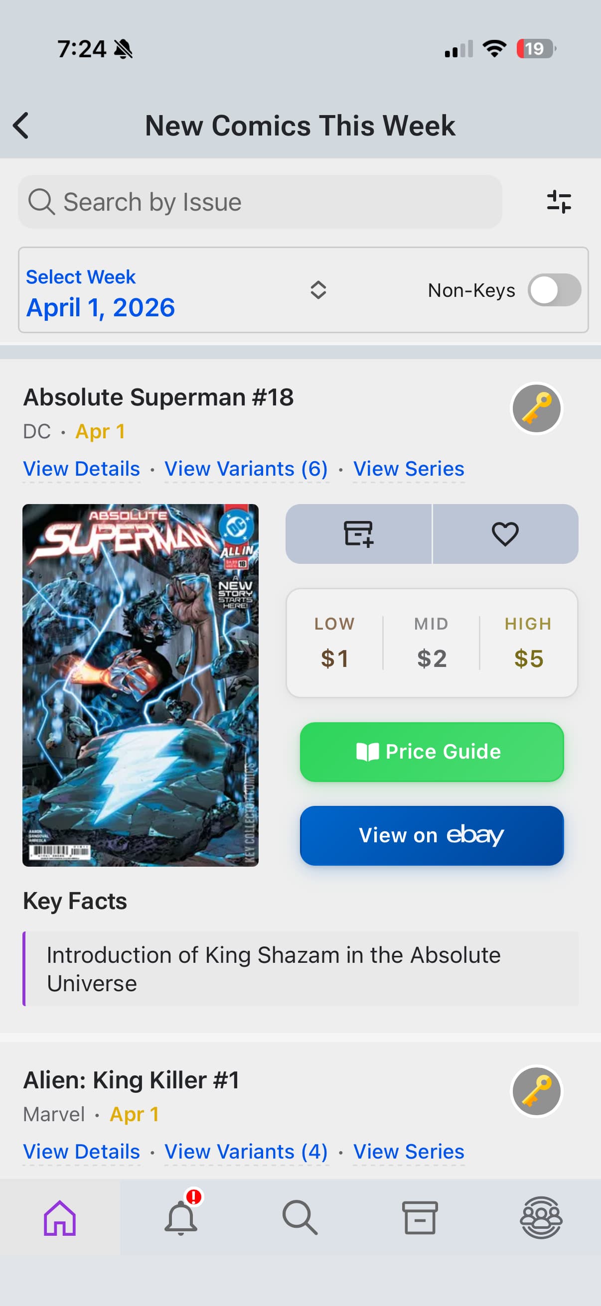Open the collection box tab icon

(420, 1218)
